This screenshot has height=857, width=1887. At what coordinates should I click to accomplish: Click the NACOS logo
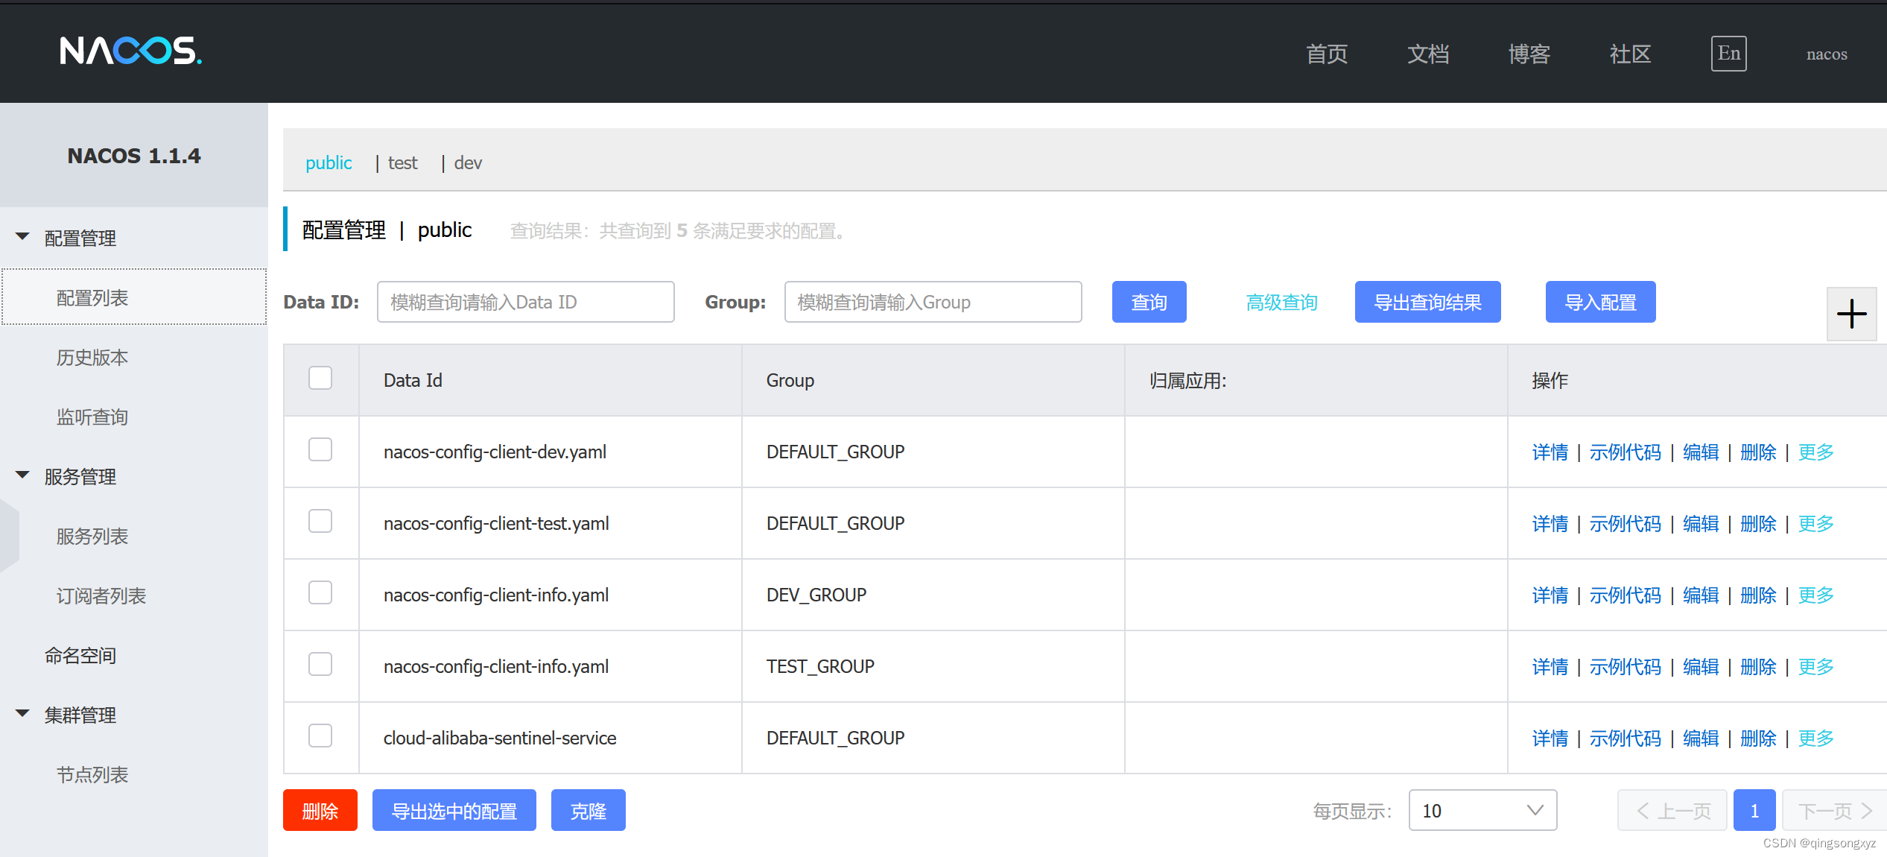[130, 51]
